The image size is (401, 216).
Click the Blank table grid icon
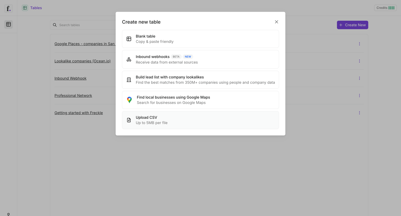pos(129,39)
